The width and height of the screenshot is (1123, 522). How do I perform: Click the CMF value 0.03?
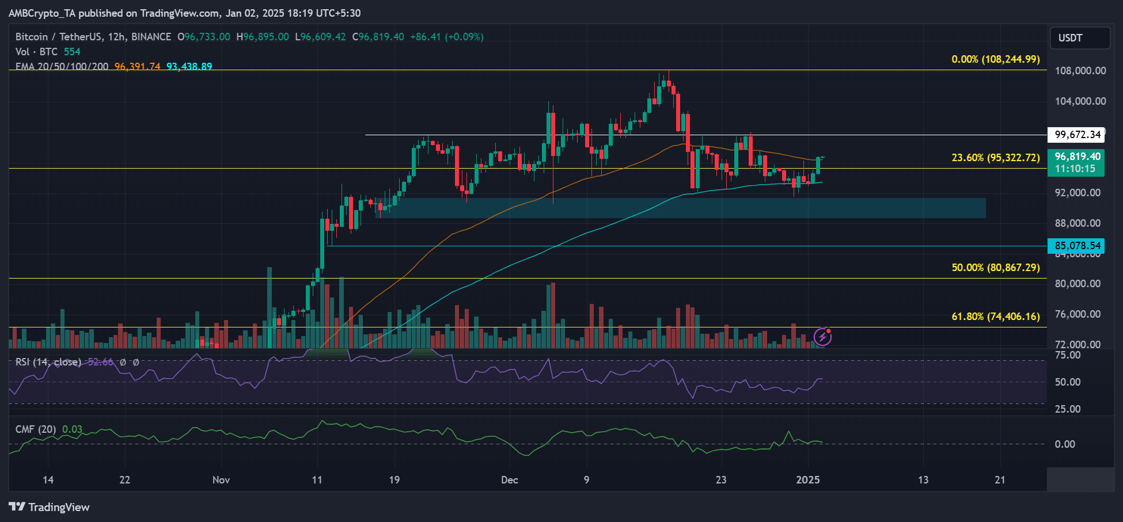tap(72, 429)
